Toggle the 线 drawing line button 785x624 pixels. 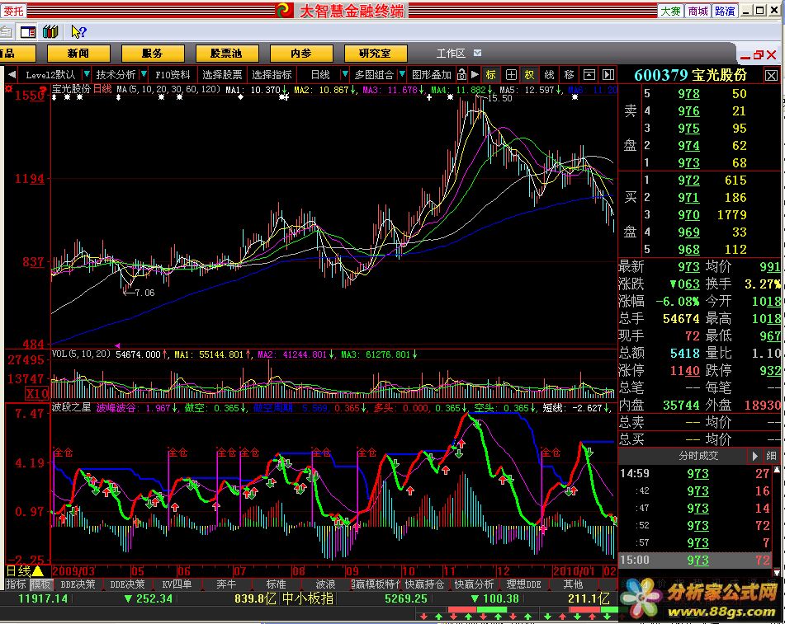click(x=549, y=74)
